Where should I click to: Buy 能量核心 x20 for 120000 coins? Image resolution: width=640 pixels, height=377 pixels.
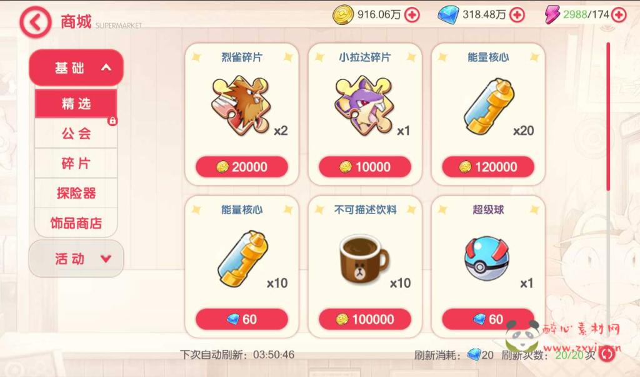[488, 167]
